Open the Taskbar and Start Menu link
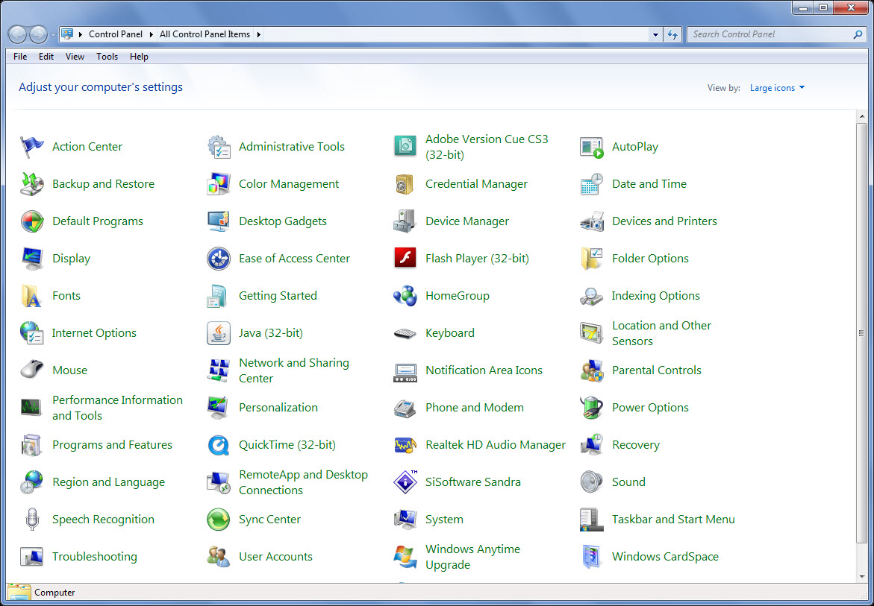The height and width of the screenshot is (606, 874). [x=673, y=520]
